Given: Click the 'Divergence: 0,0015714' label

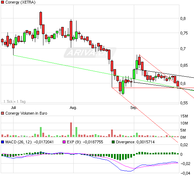Looking at the screenshot, I should (x=135, y=142).
